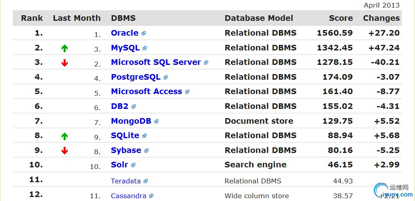Viewport: 415px width, 201px height.
Task: Click the green up arrow in MySQL row
Action: [x=64, y=48]
